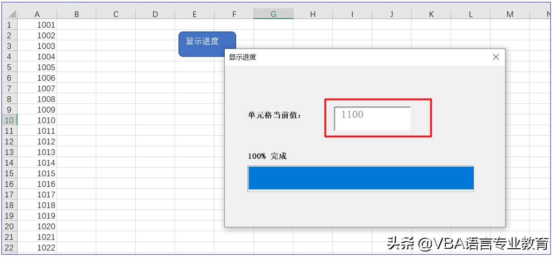Click cell containing 1011
556x258 pixels.
[37, 131]
